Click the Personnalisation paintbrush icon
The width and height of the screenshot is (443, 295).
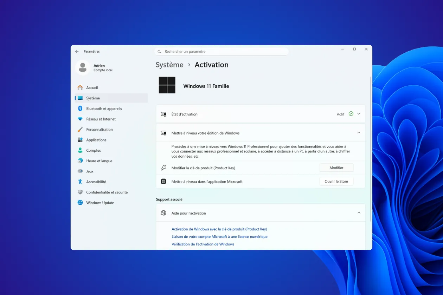tap(80, 129)
